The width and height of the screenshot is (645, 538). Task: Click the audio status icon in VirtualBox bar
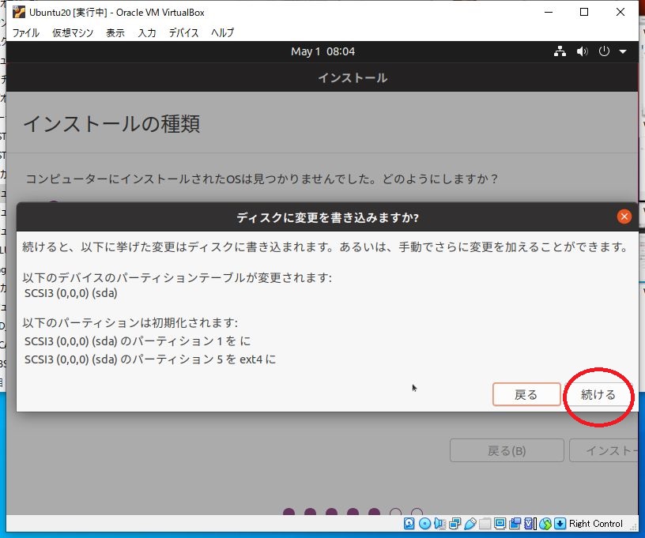tap(439, 523)
